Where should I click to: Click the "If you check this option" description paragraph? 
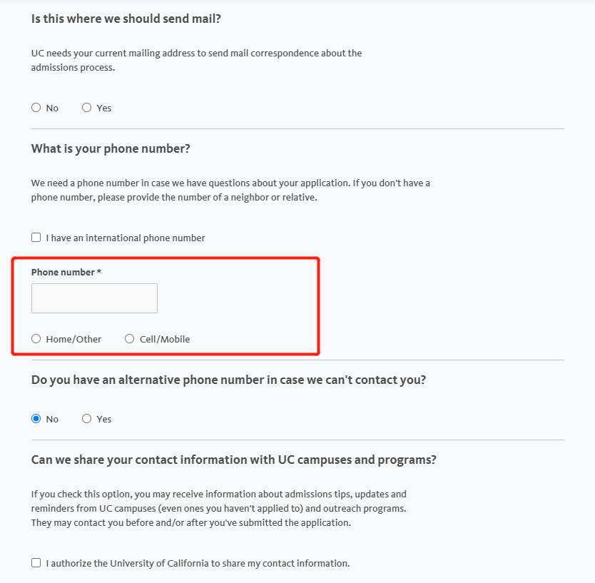pos(218,509)
